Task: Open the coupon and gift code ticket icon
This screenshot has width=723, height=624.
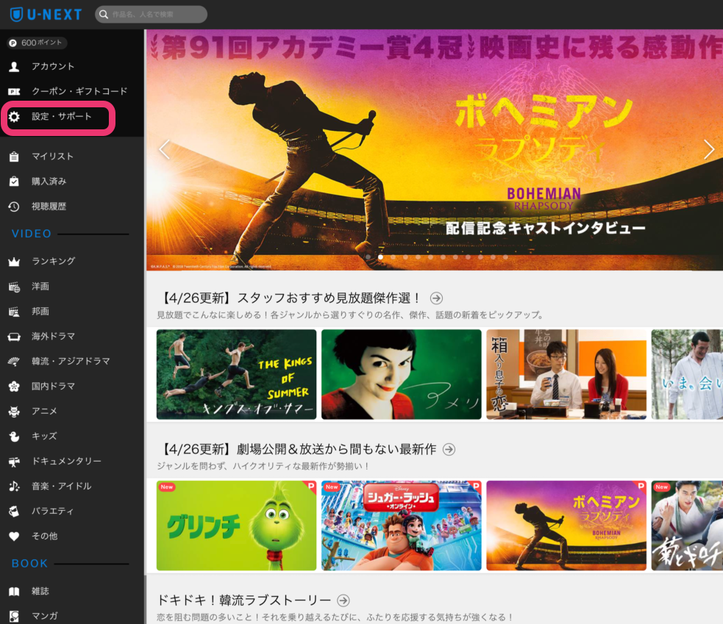Action: 14,92
